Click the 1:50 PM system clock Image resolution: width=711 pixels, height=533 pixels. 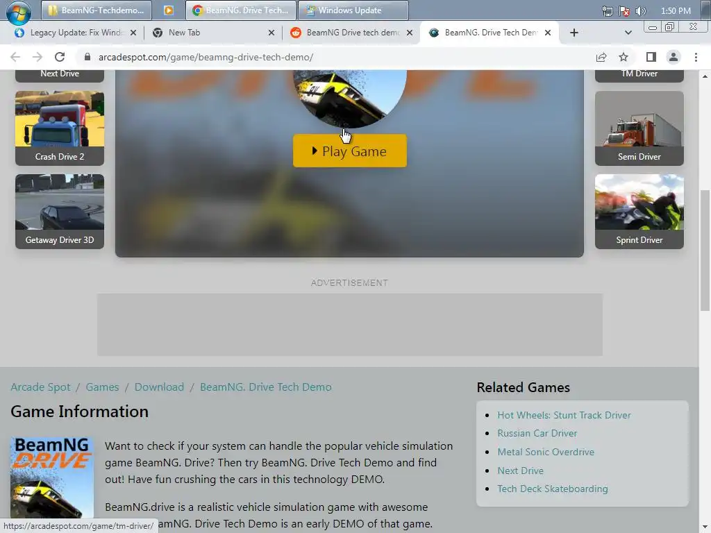click(x=676, y=11)
